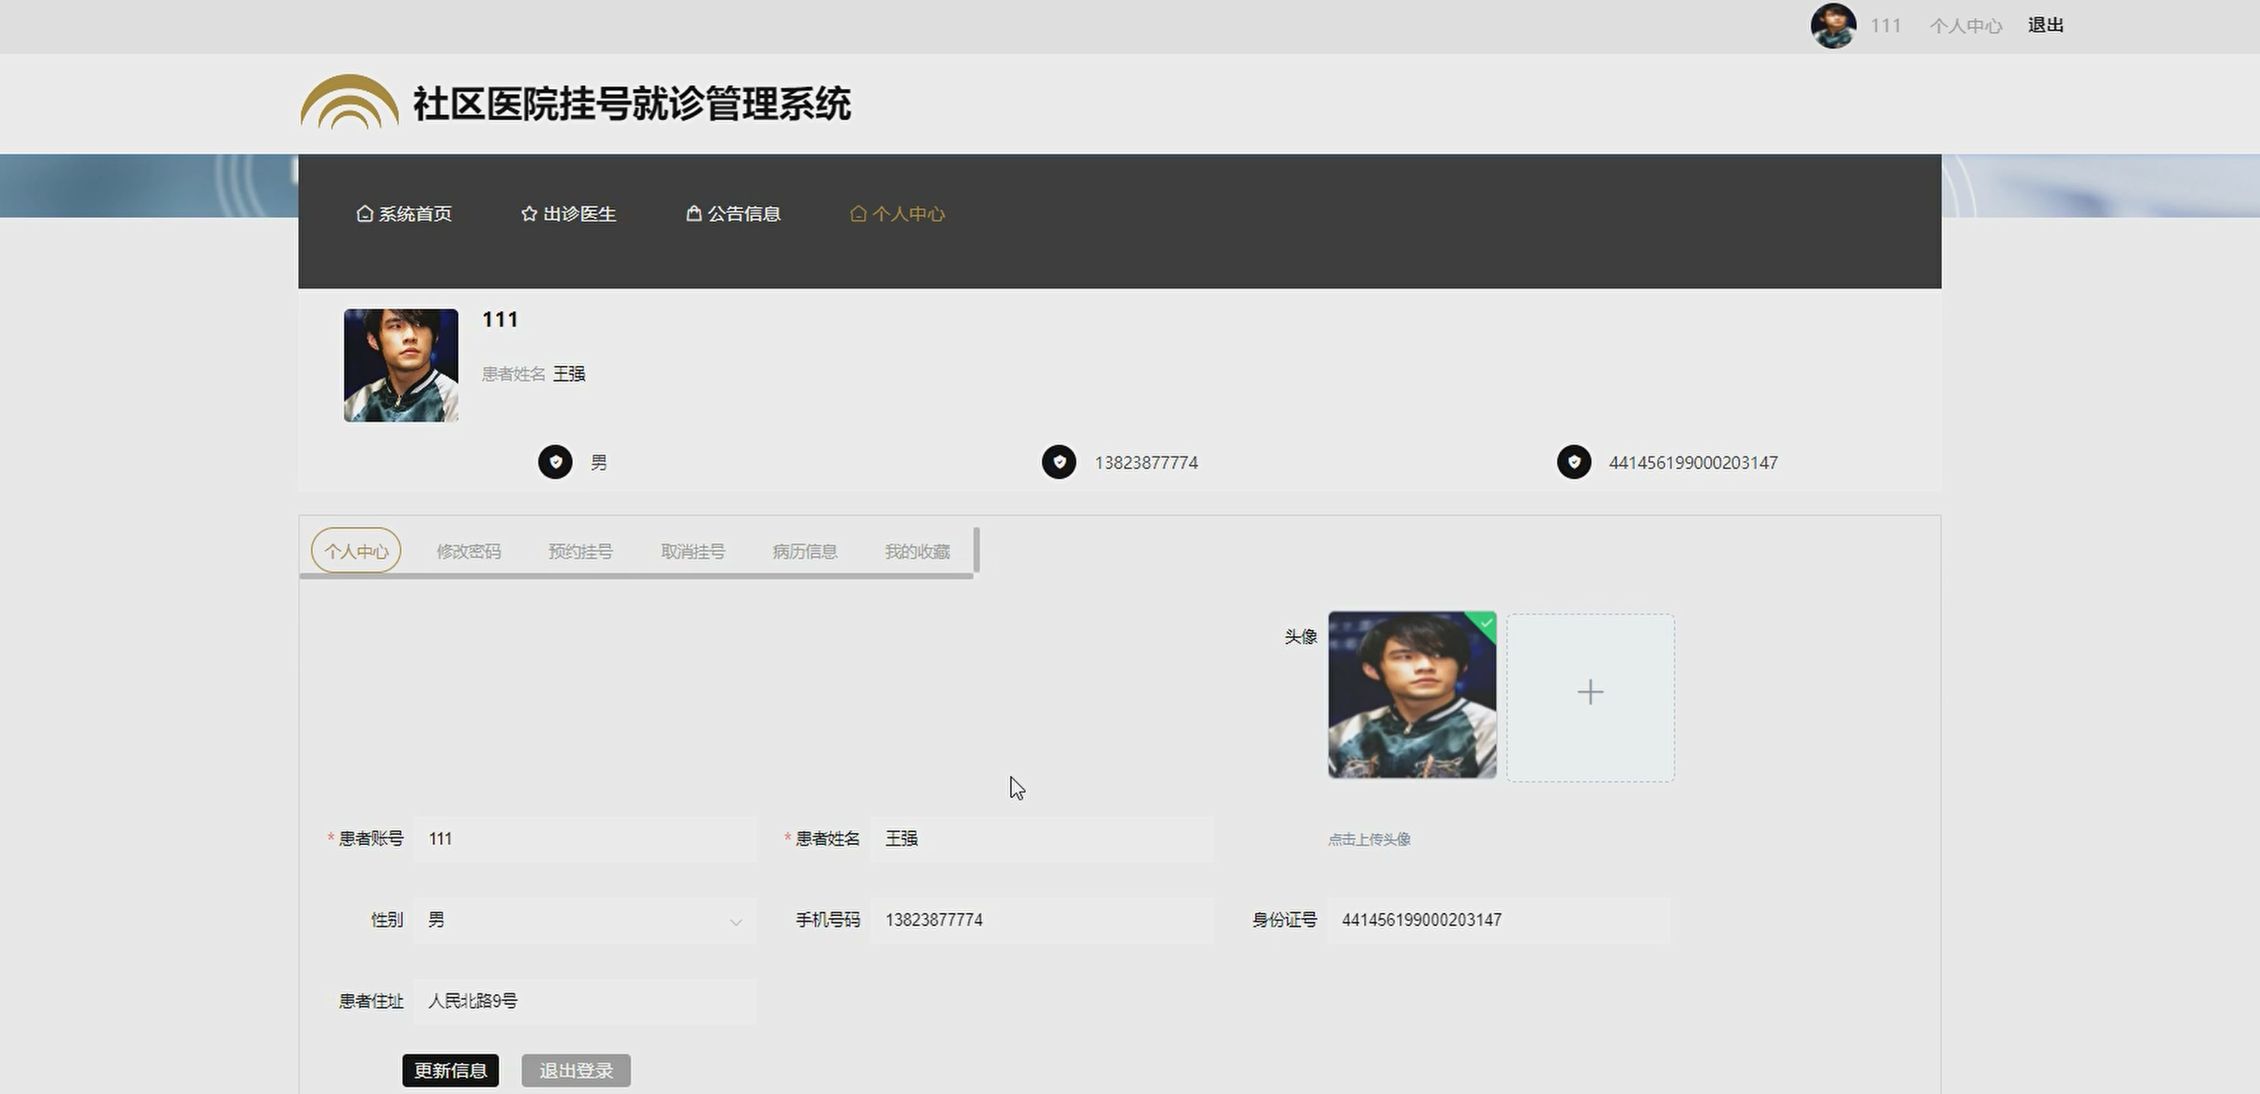Click shield icon next to phone 13823877774
Viewport: 2260px width, 1094px height.
tap(1059, 461)
